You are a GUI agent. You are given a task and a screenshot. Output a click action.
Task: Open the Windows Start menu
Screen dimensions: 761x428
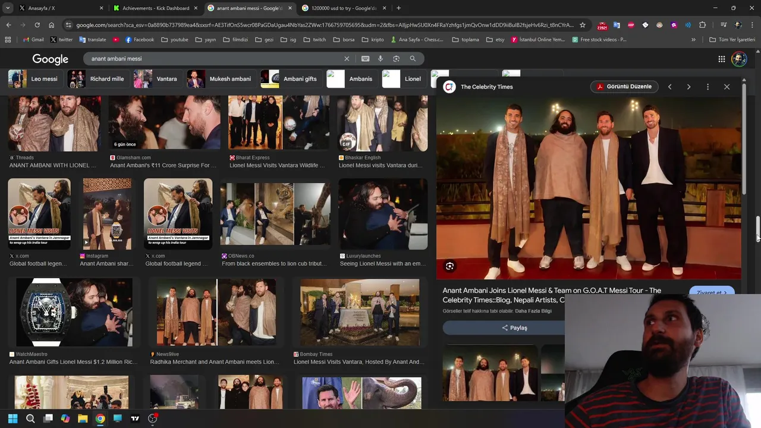(12, 418)
